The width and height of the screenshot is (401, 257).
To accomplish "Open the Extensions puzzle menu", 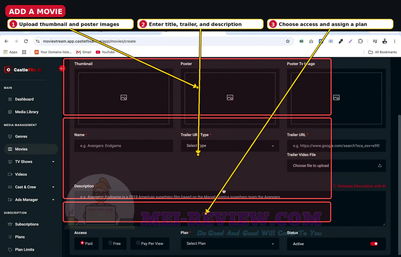I will tap(360, 41).
